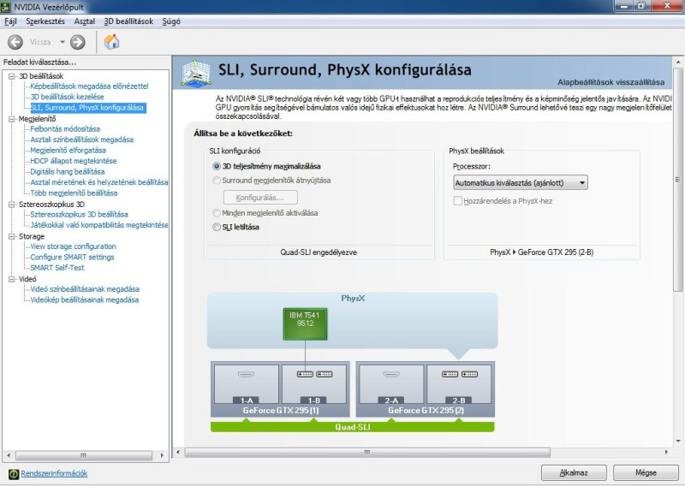Select SLI, Surround, PhysX konfigurálása item
The image size is (685, 486).
(x=88, y=108)
